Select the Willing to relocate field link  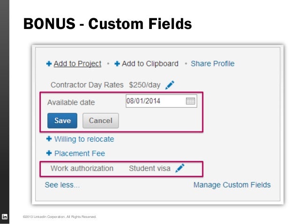84,139
